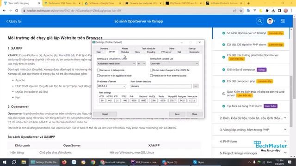Image resolution: width=296 pixels, height=166 pixels.
Task: Open the FTP server settings tab
Action: (x=166, y=52)
